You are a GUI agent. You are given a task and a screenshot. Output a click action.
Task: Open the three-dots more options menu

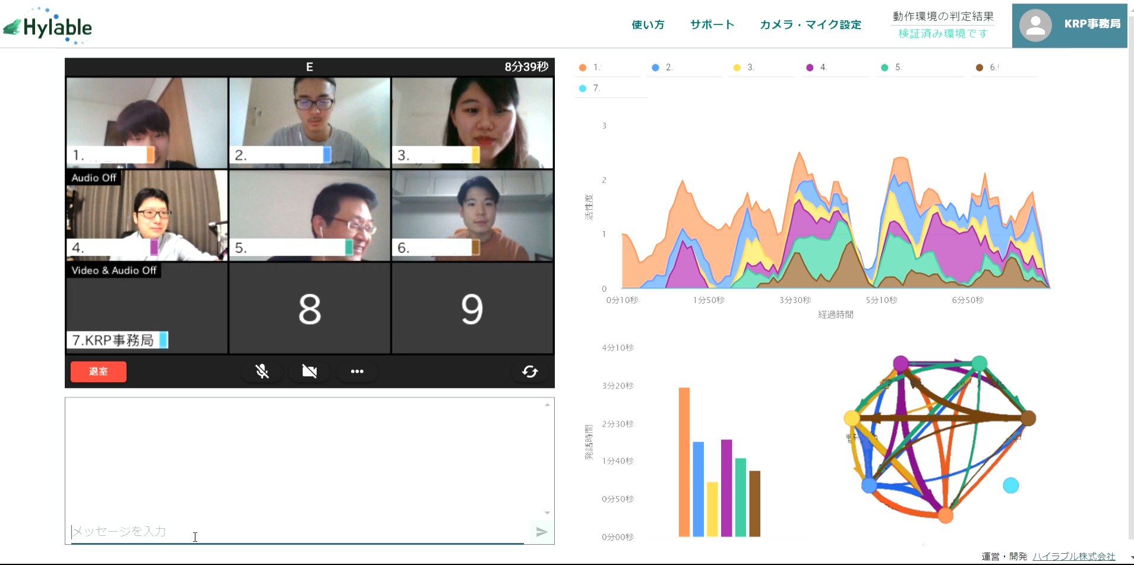coord(357,371)
